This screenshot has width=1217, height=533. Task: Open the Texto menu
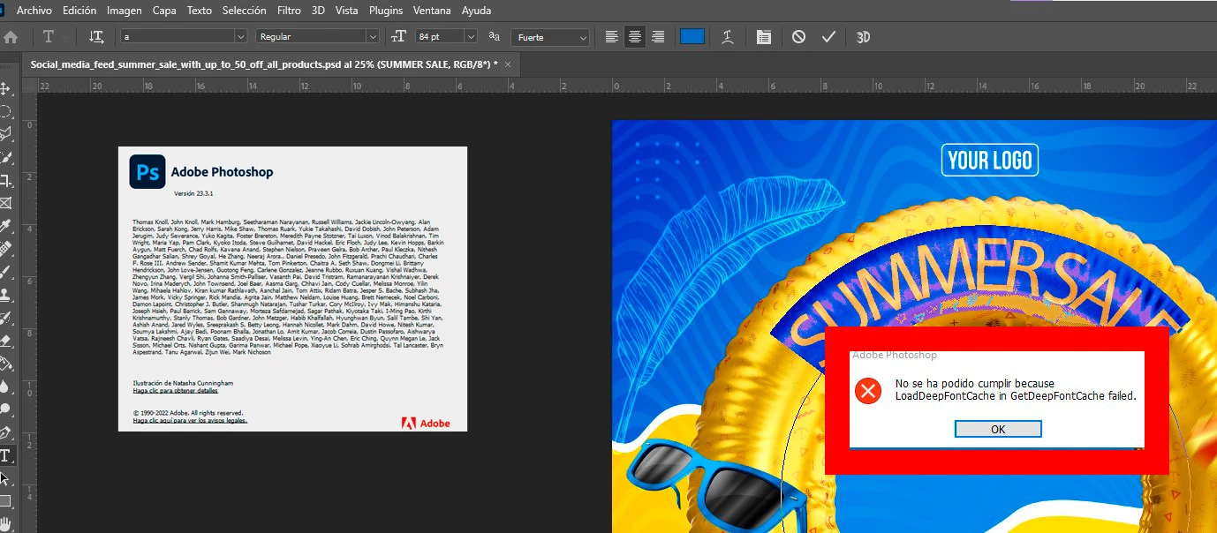[200, 11]
